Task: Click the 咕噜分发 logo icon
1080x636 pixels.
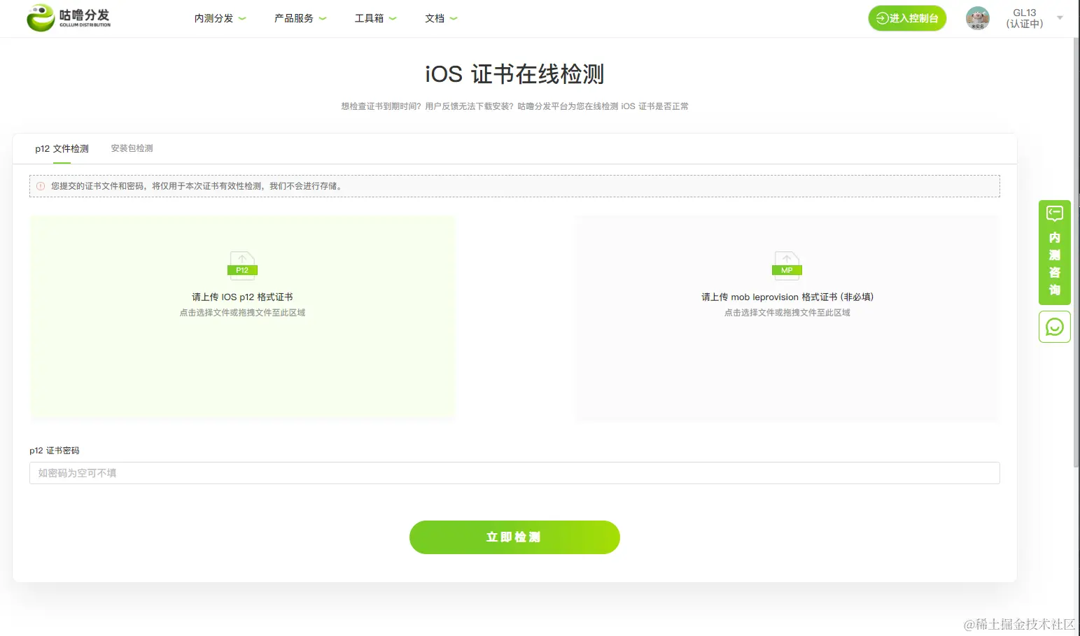Action: pos(41,17)
